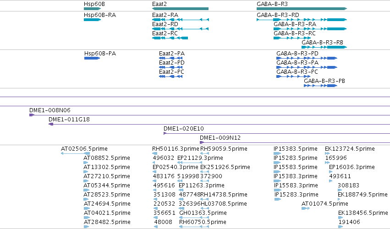
Task: Select the 48008 EST label
Action: tap(163, 222)
